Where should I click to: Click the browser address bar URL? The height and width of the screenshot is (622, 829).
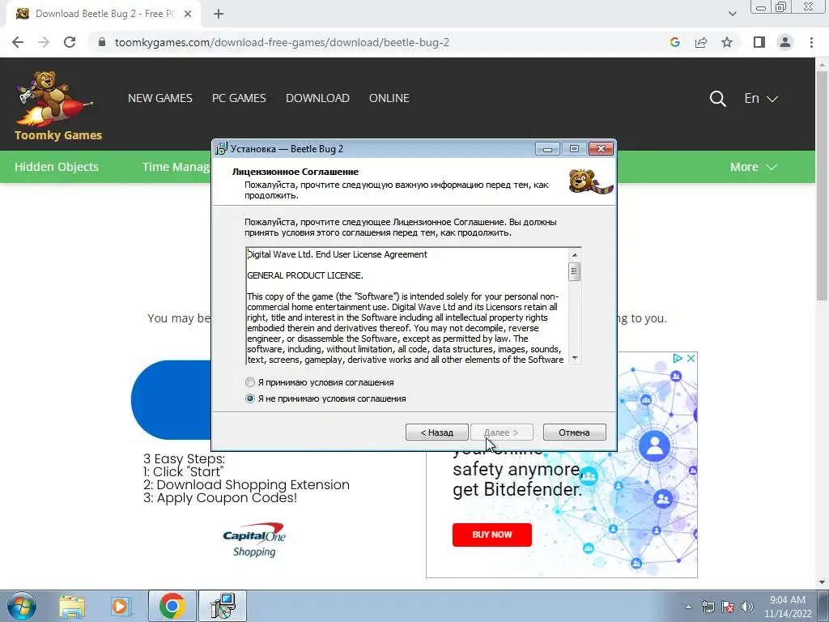(282, 42)
